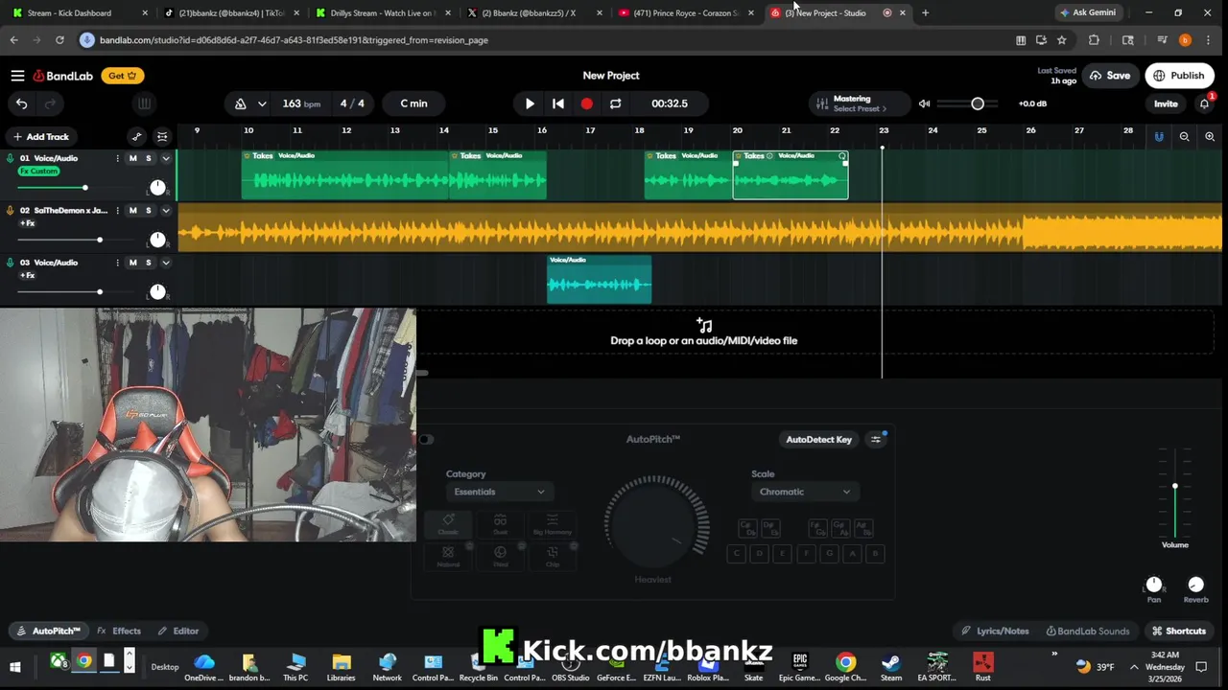Viewport: 1228px width, 690px height.
Task: Open the Mastering Select Preset panel
Action: 858,103
